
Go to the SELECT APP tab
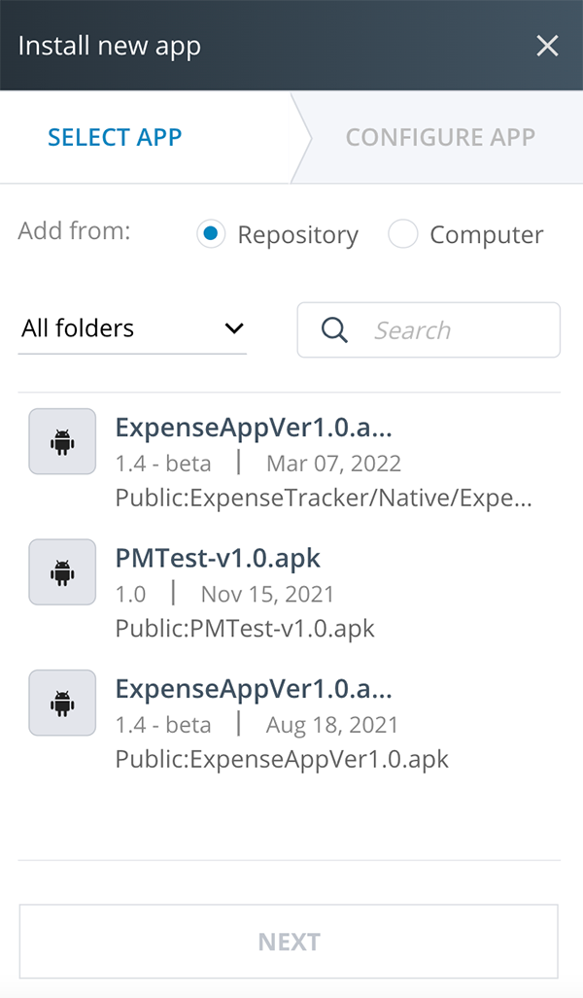(115, 137)
